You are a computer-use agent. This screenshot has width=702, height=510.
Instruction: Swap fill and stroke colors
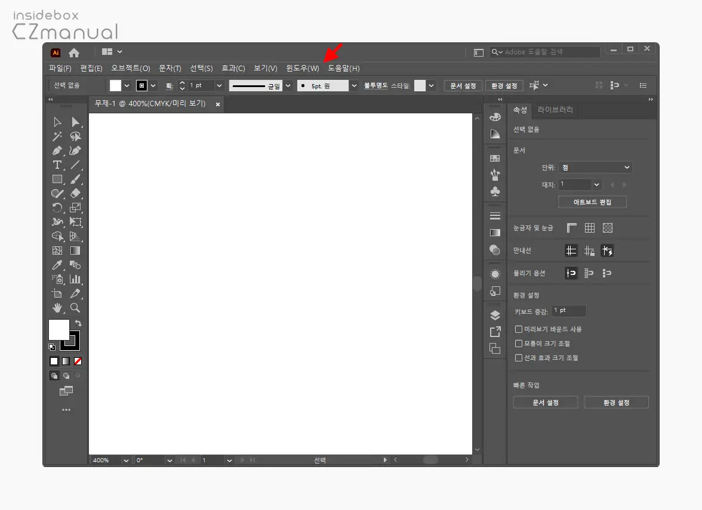coord(78,323)
